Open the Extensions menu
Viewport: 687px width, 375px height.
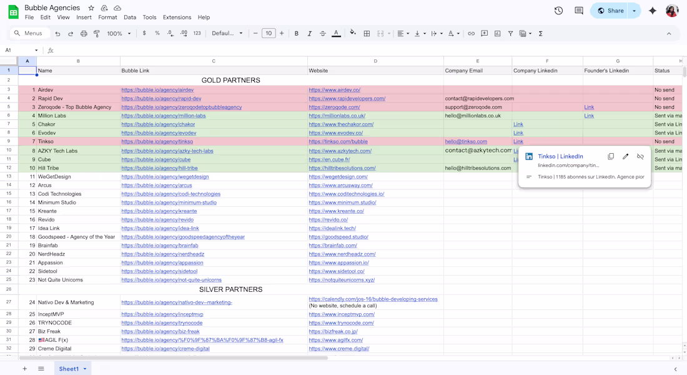[177, 17]
